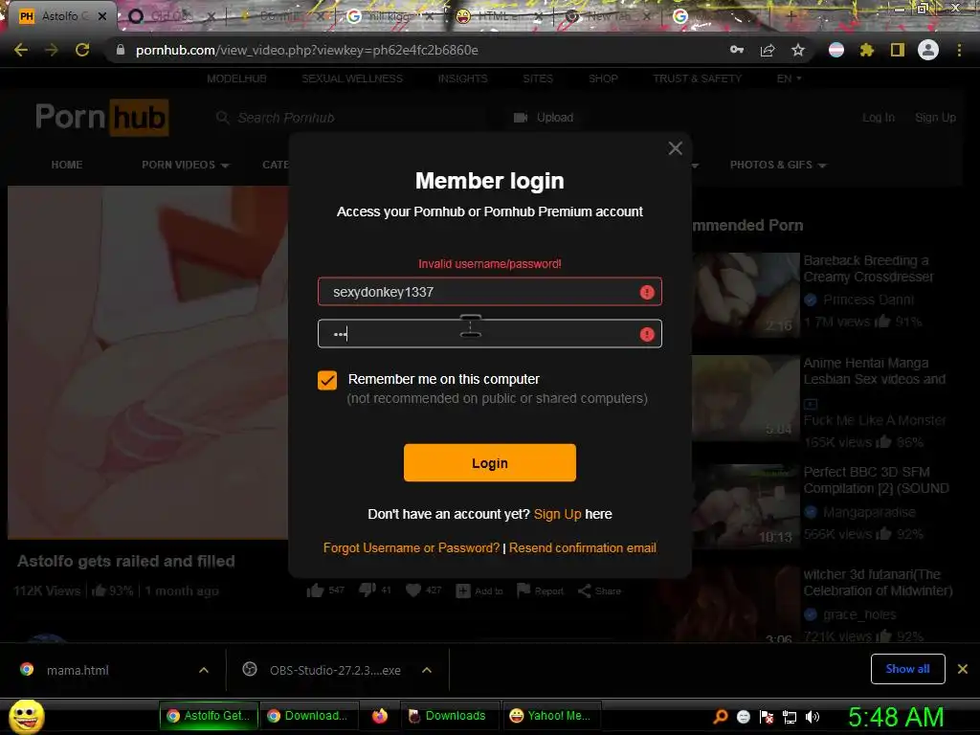Click the 5:48 AM taskbar clock
The height and width of the screenshot is (735, 980).
[x=896, y=717]
